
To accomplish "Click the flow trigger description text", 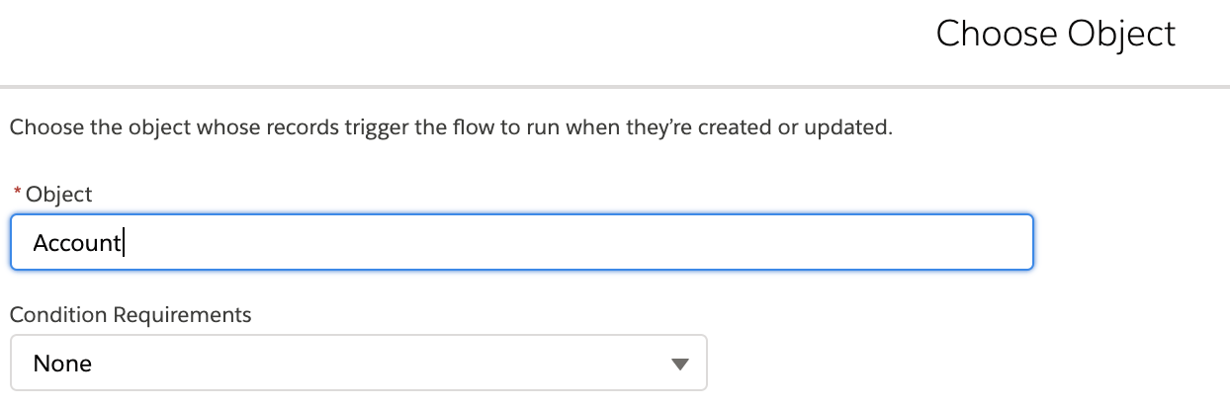I will point(451,128).
